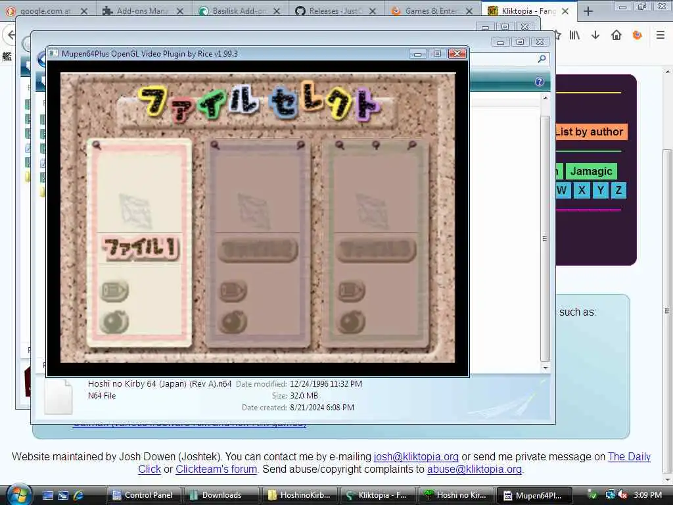
Task: Open the abuse@kliktopia.org email link
Action: tap(475, 469)
